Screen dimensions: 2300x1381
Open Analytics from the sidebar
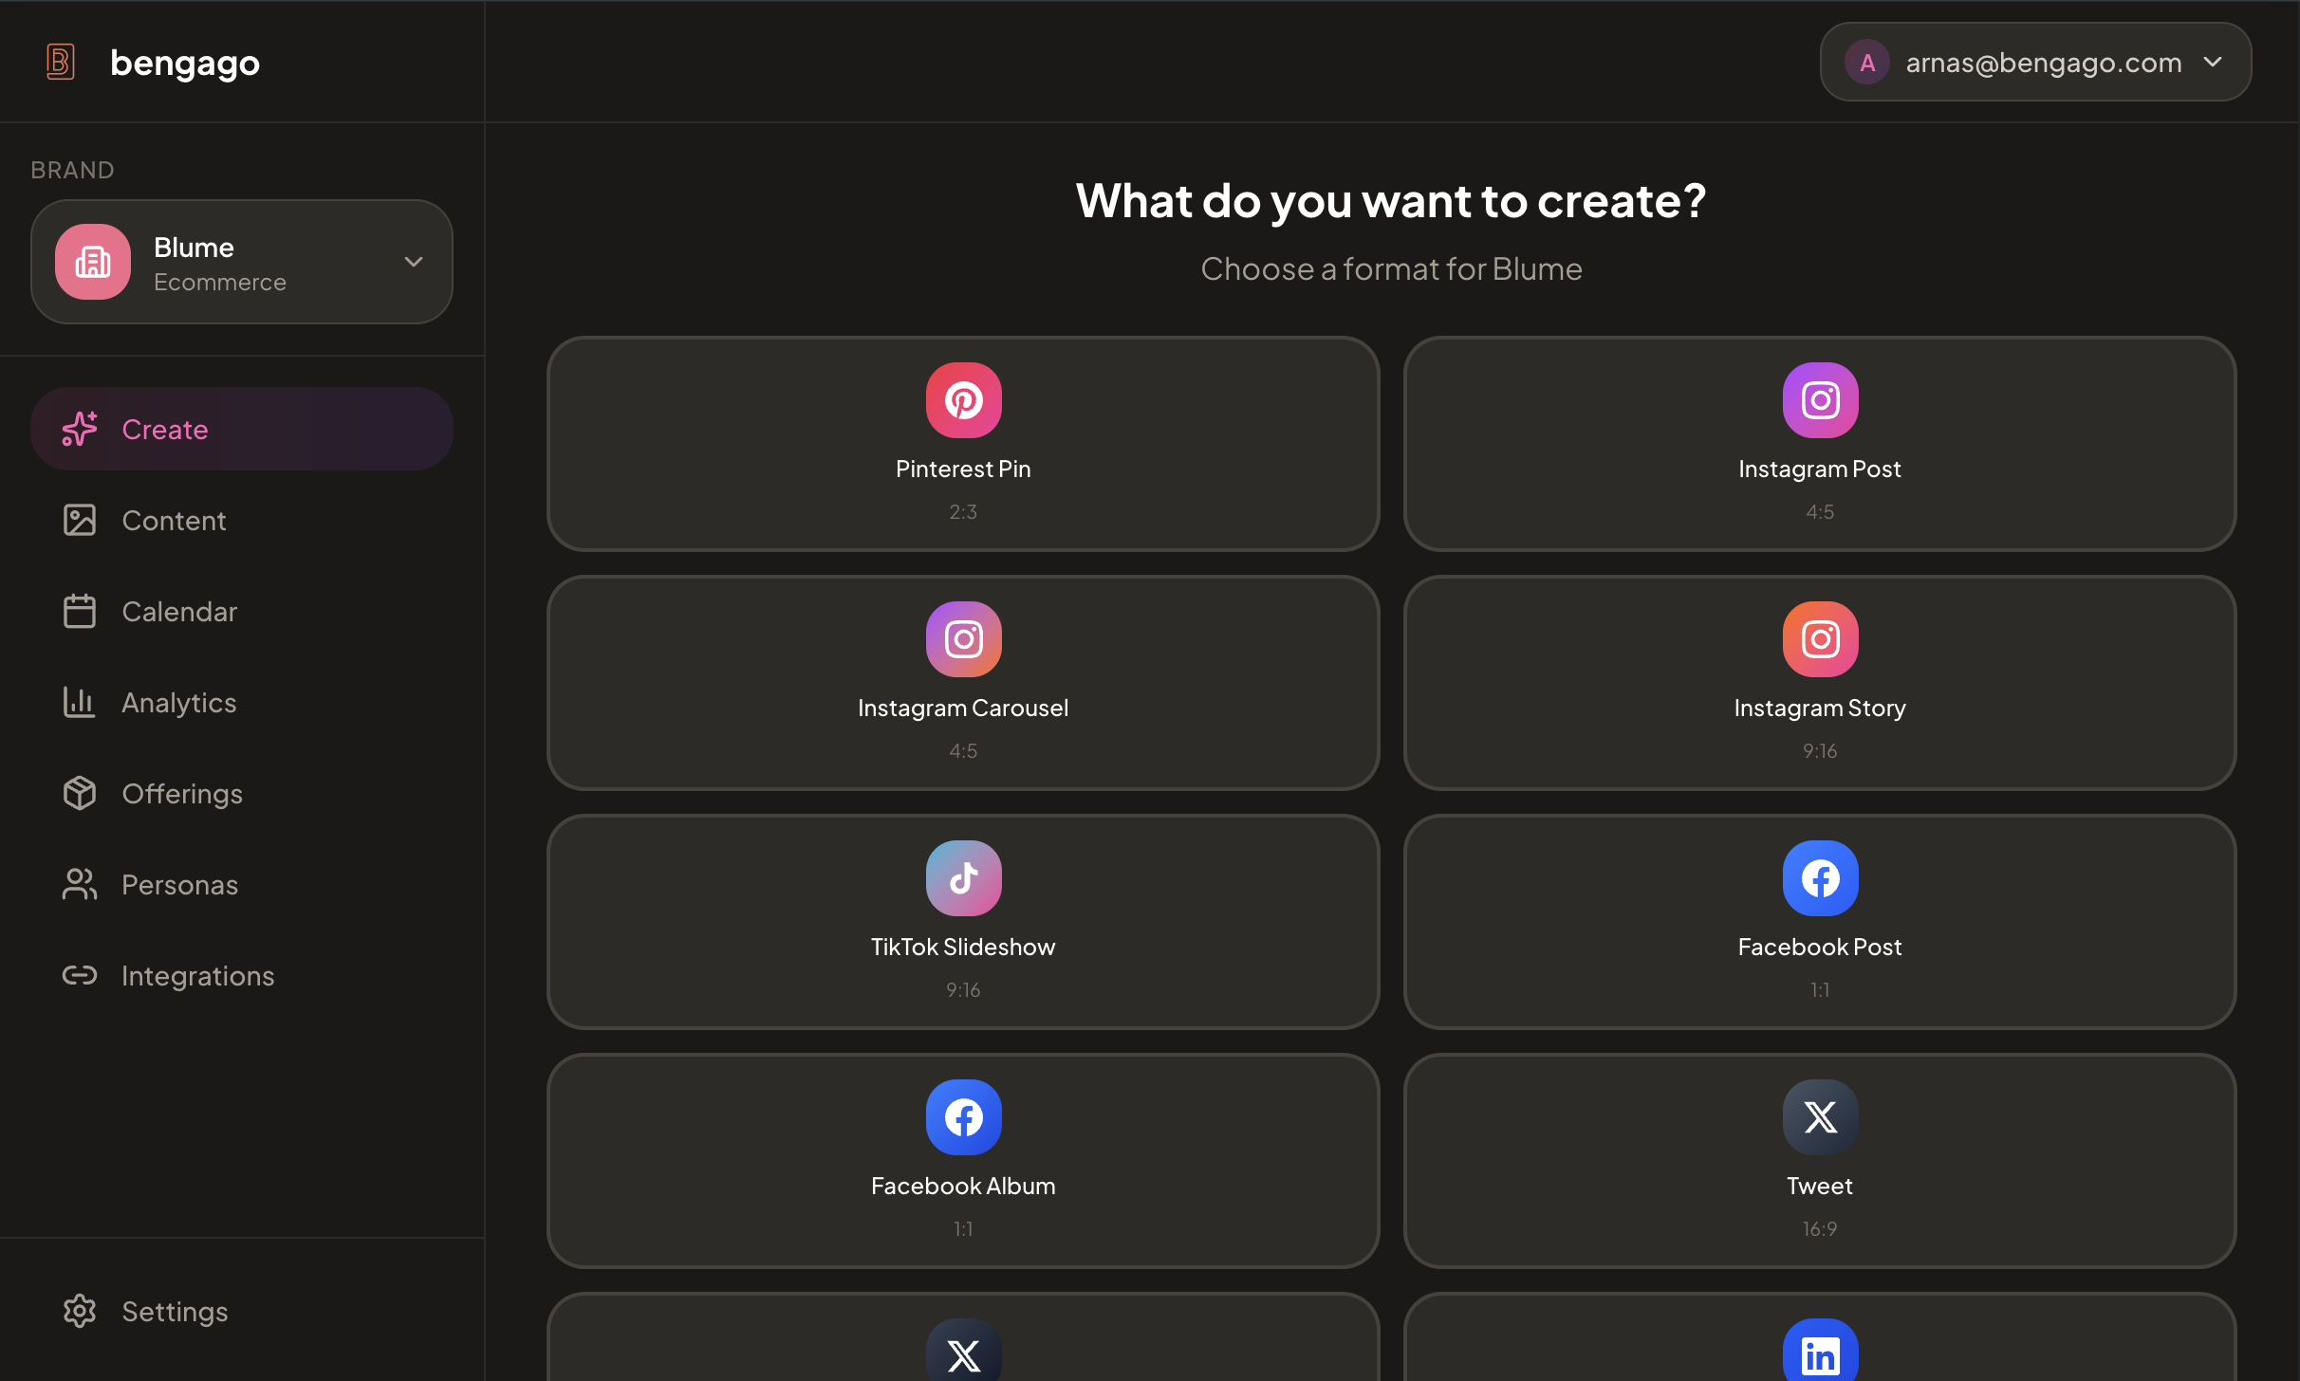click(178, 703)
